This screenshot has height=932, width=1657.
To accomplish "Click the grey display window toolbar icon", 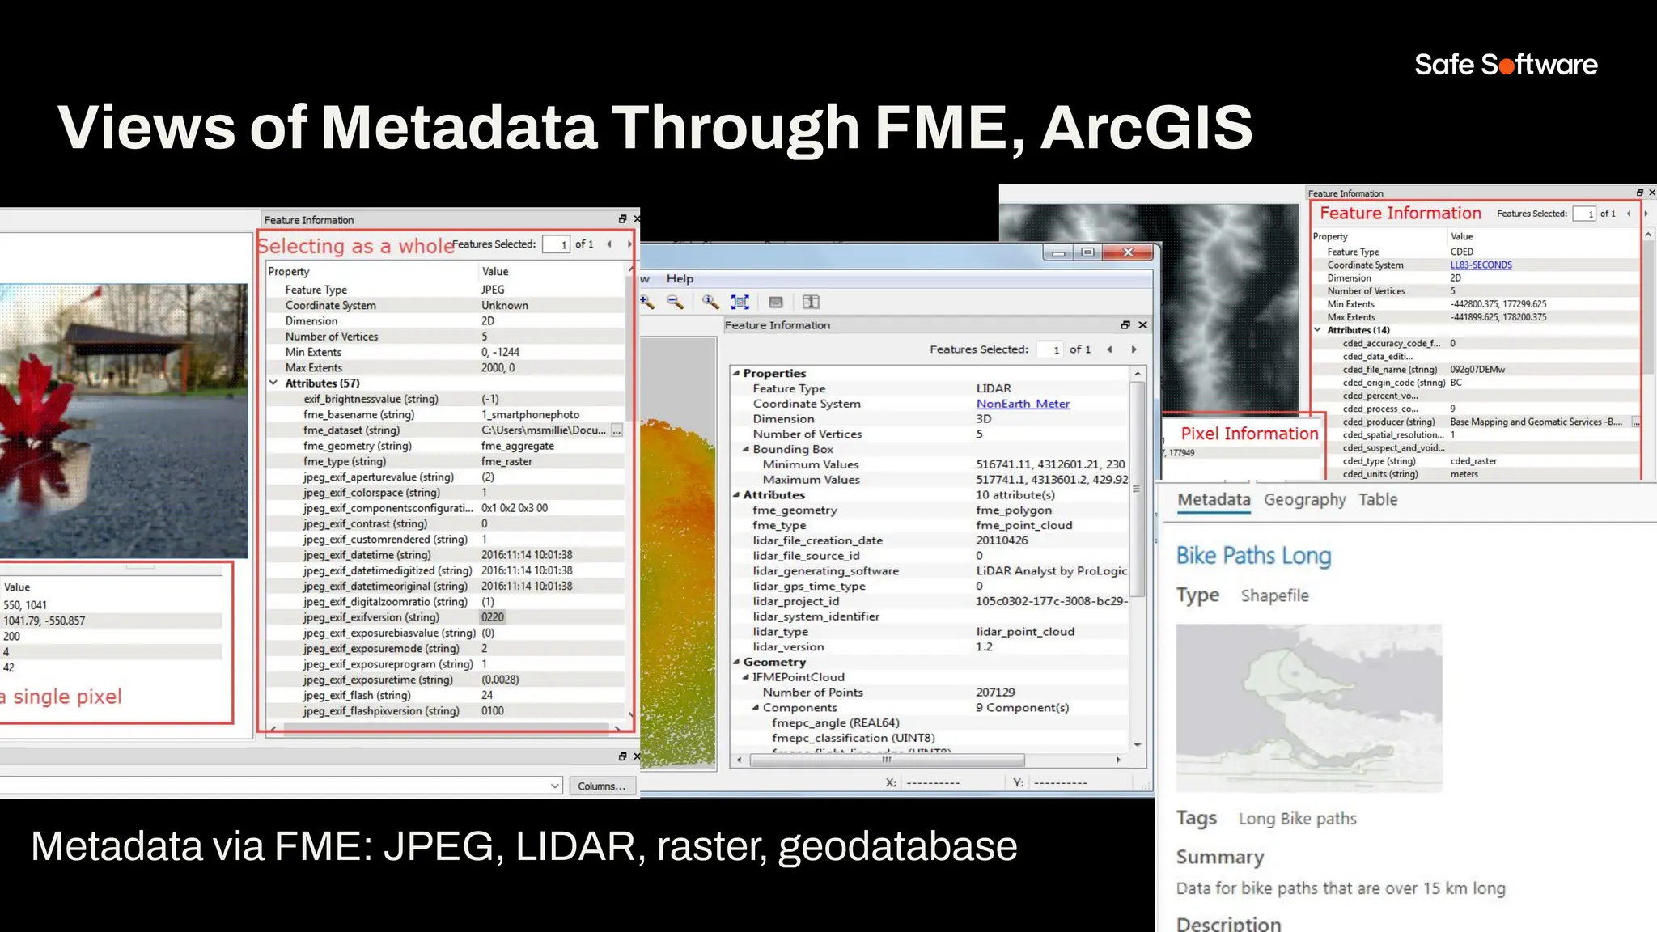I will pos(776,302).
